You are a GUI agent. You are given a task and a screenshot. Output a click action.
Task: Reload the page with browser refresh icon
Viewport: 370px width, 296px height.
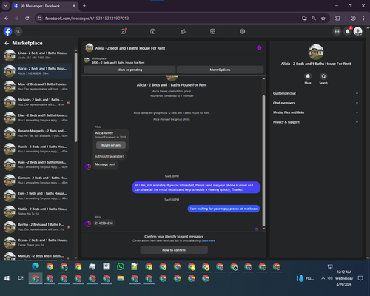tap(27, 18)
